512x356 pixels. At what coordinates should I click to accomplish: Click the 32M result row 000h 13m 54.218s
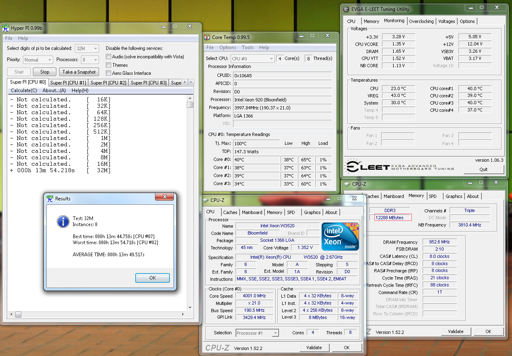click(60, 170)
